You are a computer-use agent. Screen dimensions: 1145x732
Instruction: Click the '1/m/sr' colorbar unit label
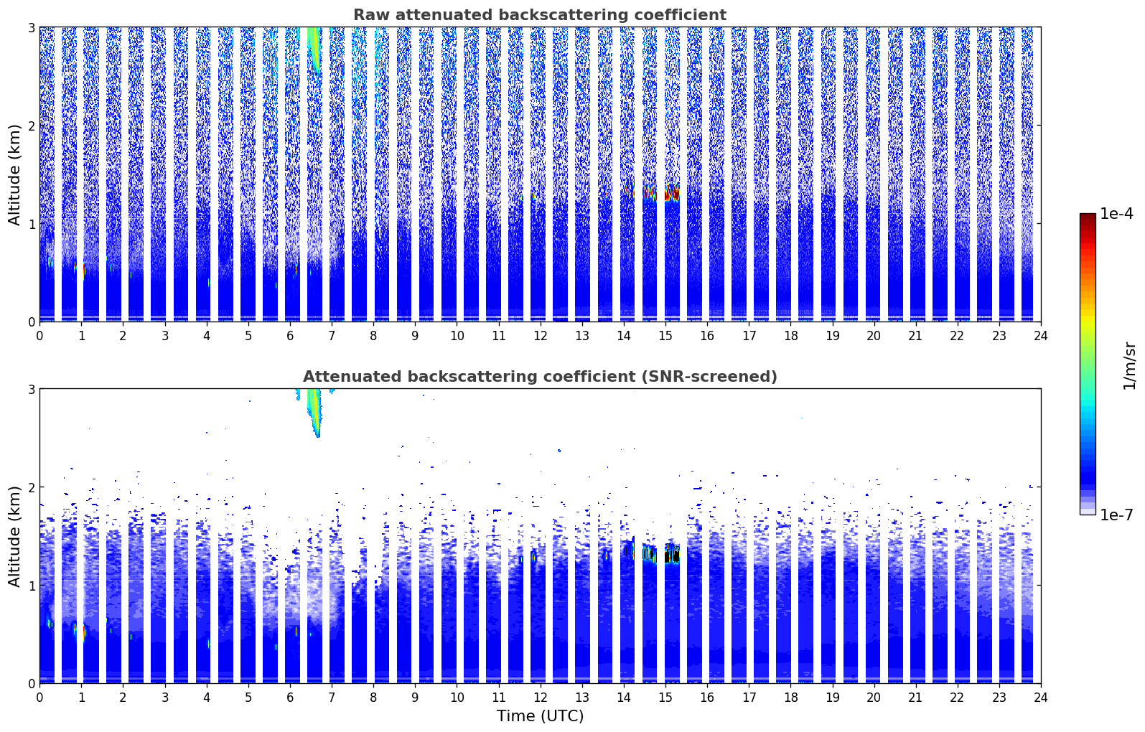click(x=1129, y=365)
